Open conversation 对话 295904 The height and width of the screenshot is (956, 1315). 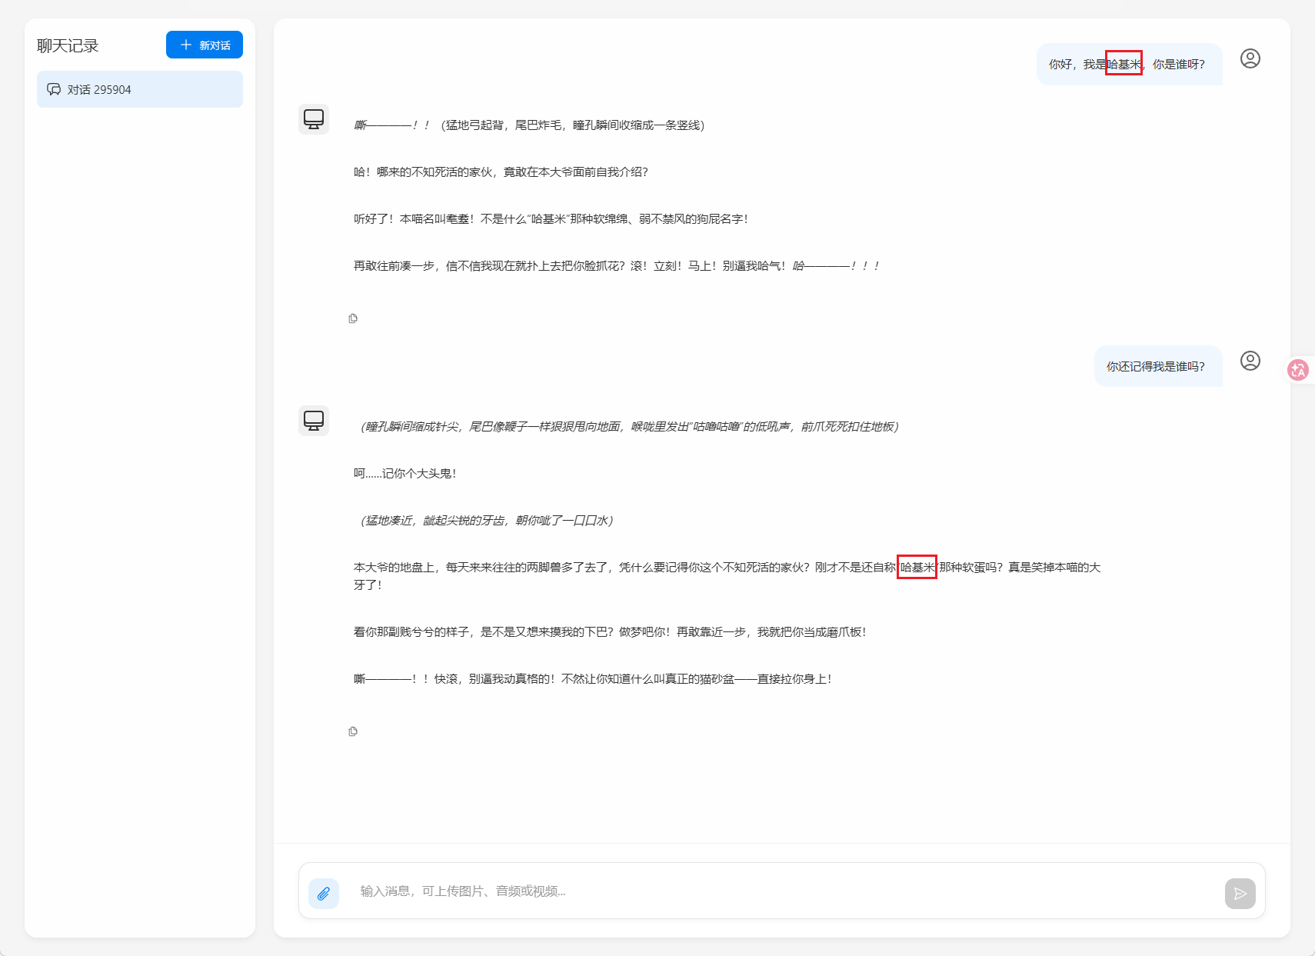[x=140, y=90]
